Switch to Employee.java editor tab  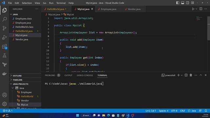(x=109, y=9)
